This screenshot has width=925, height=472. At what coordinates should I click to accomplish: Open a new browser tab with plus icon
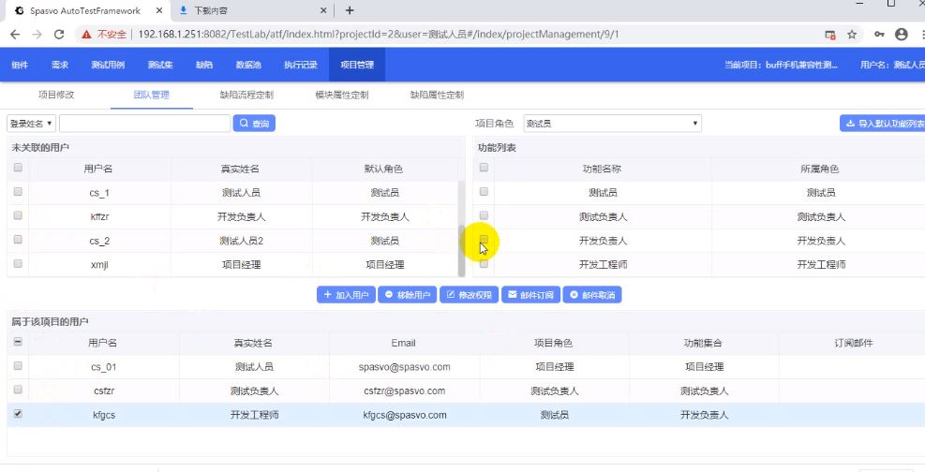pos(350,10)
